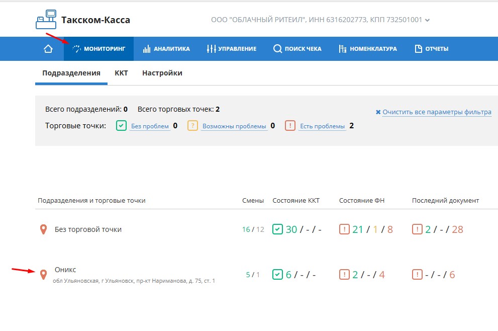This screenshot has height=331, width=498.
Task: Expand the organization selector dropdown arrow
Action: point(428,21)
